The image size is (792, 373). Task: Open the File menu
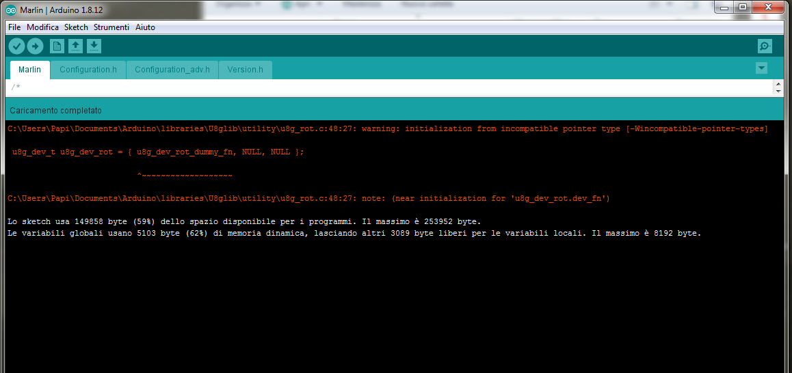click(x=14, y=27)
